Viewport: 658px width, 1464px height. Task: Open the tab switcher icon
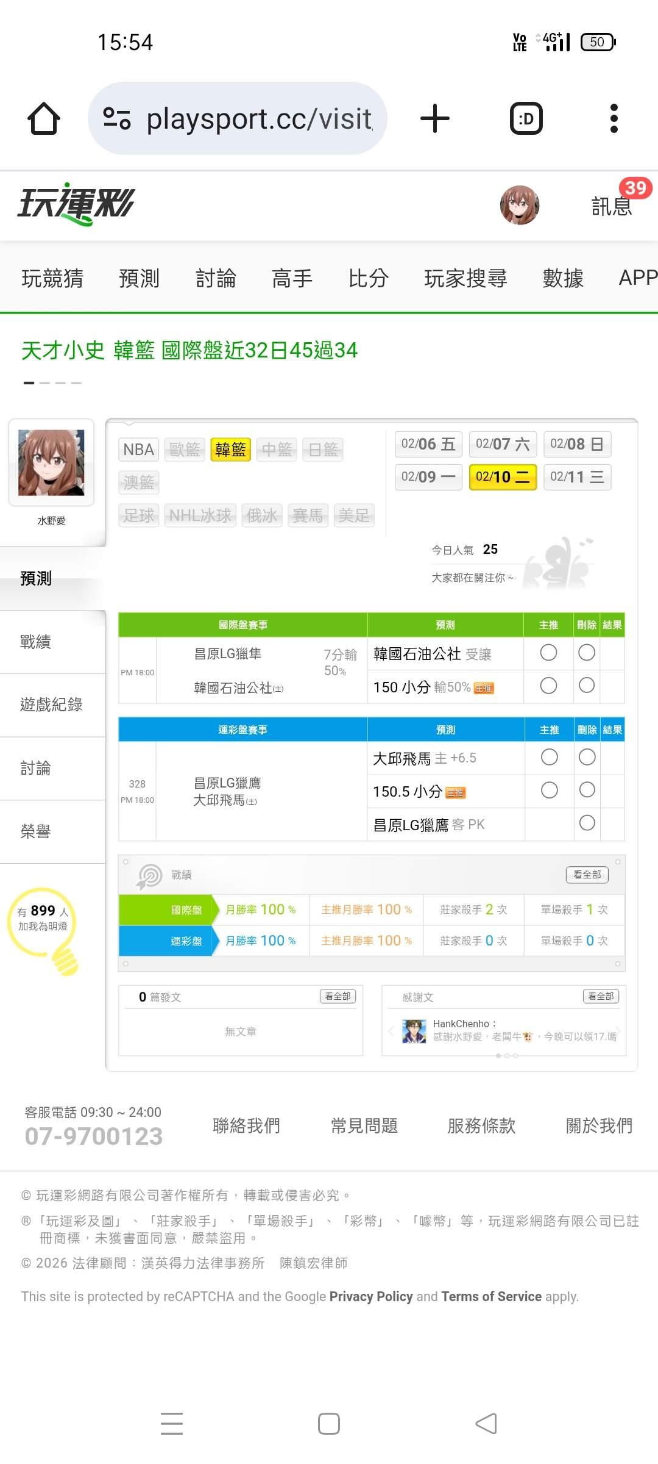point(526,118)
